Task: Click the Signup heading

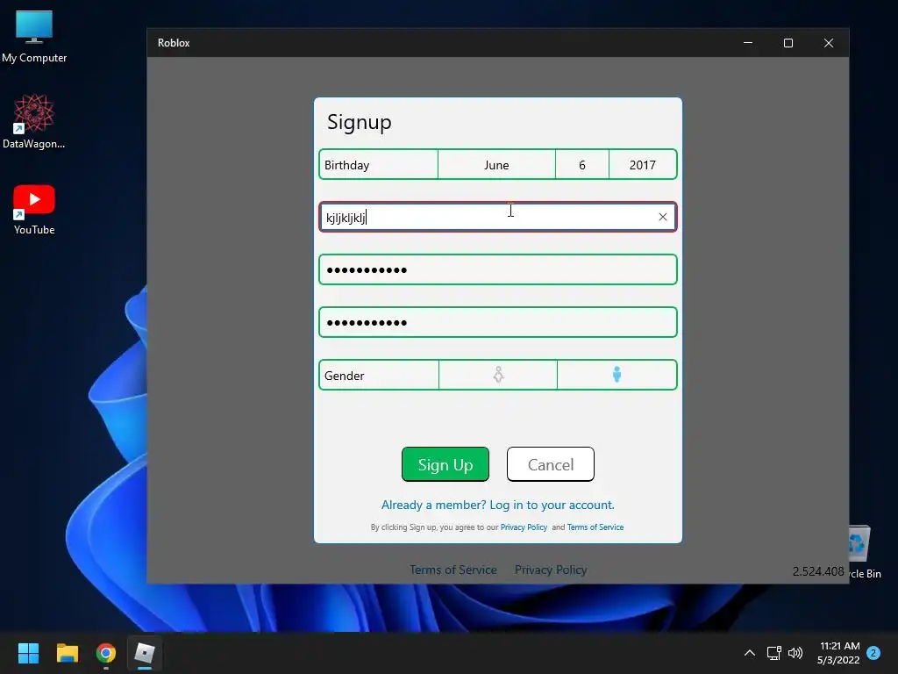Action: pos(359,123)
